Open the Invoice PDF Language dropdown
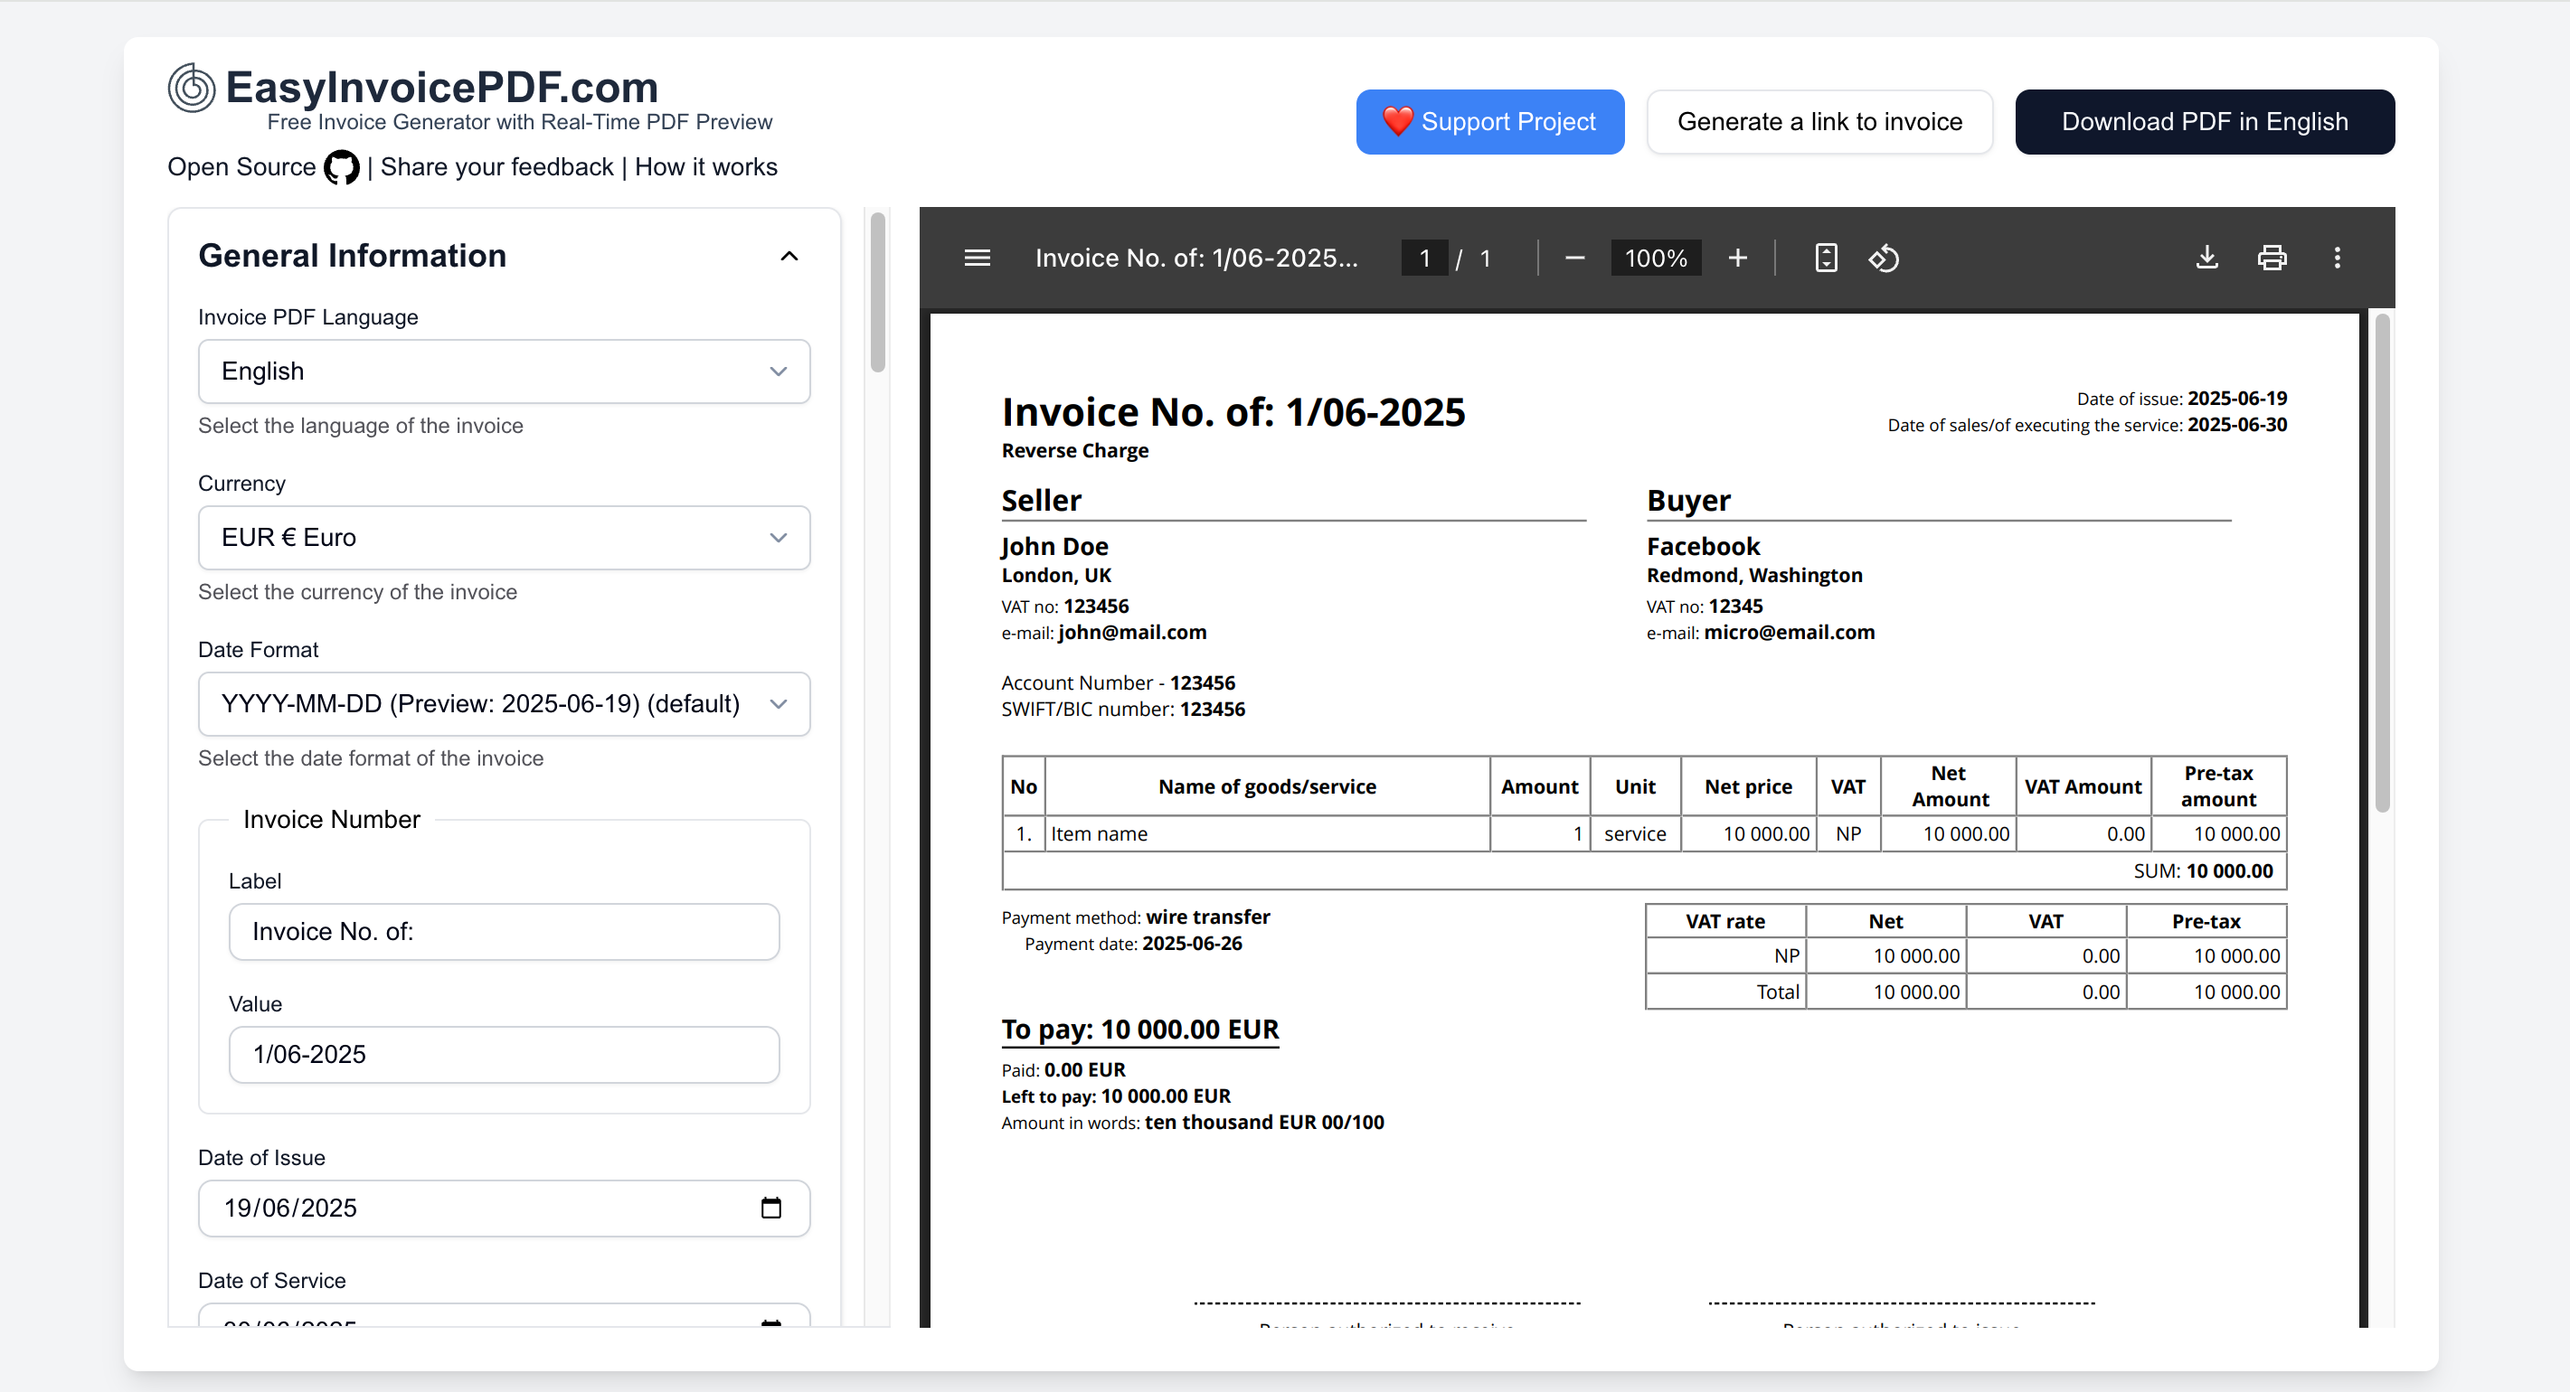 coord(504,371)
